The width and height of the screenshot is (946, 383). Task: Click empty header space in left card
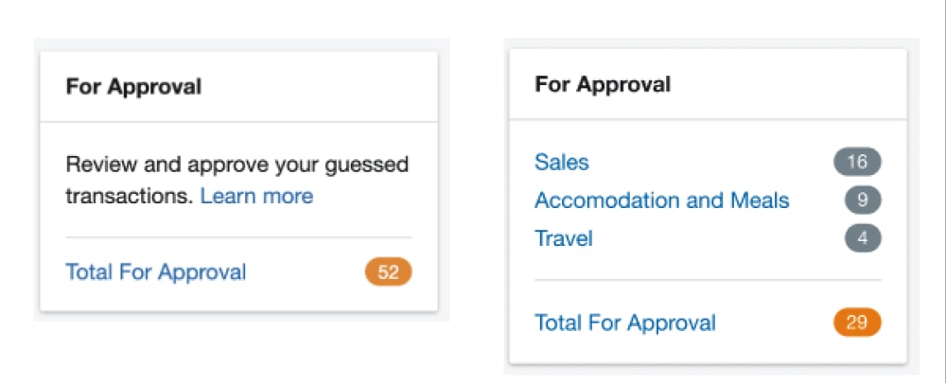tap(322, 87)
